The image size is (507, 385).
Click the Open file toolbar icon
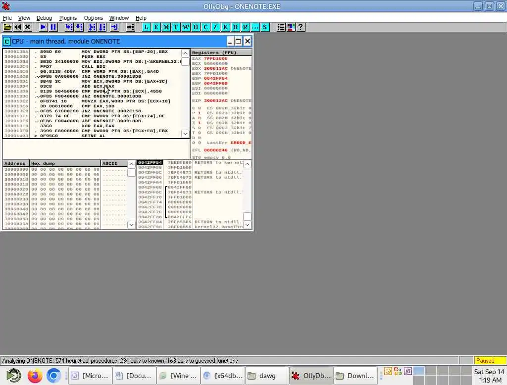click(7, 27)
